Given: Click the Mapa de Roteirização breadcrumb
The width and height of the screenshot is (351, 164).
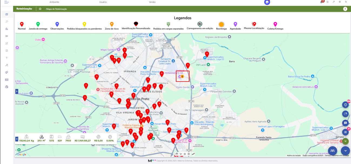Looking at the screenshot, I should (56, 9).
